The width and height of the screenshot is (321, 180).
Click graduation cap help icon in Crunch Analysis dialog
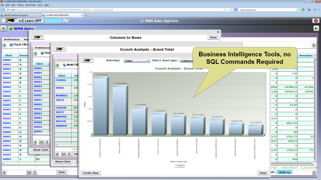coord(59,49)
